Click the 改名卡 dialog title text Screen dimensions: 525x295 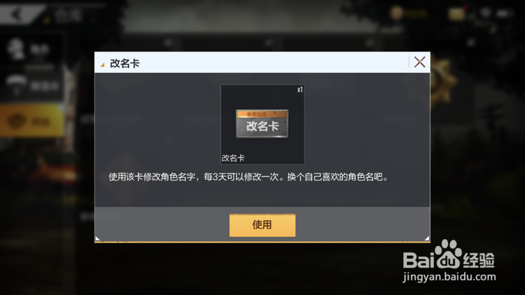(x=124, y=64)
